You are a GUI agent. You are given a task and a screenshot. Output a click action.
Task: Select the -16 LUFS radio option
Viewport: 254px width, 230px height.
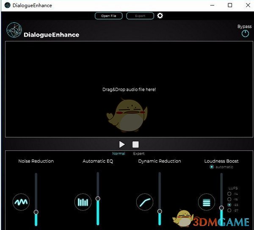pyautogui.click(x=229, y=199)
